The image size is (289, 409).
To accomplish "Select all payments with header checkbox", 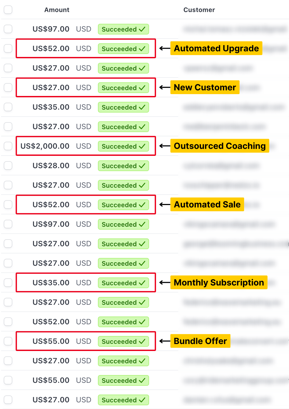I will 8,10.
